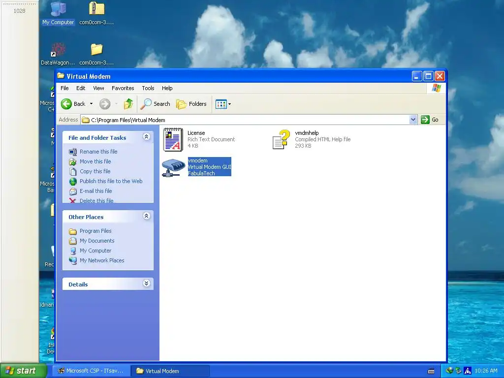Expand the Details panel
Image resolution: width=504 pixels, height=378 pixels.
point(146,283)
